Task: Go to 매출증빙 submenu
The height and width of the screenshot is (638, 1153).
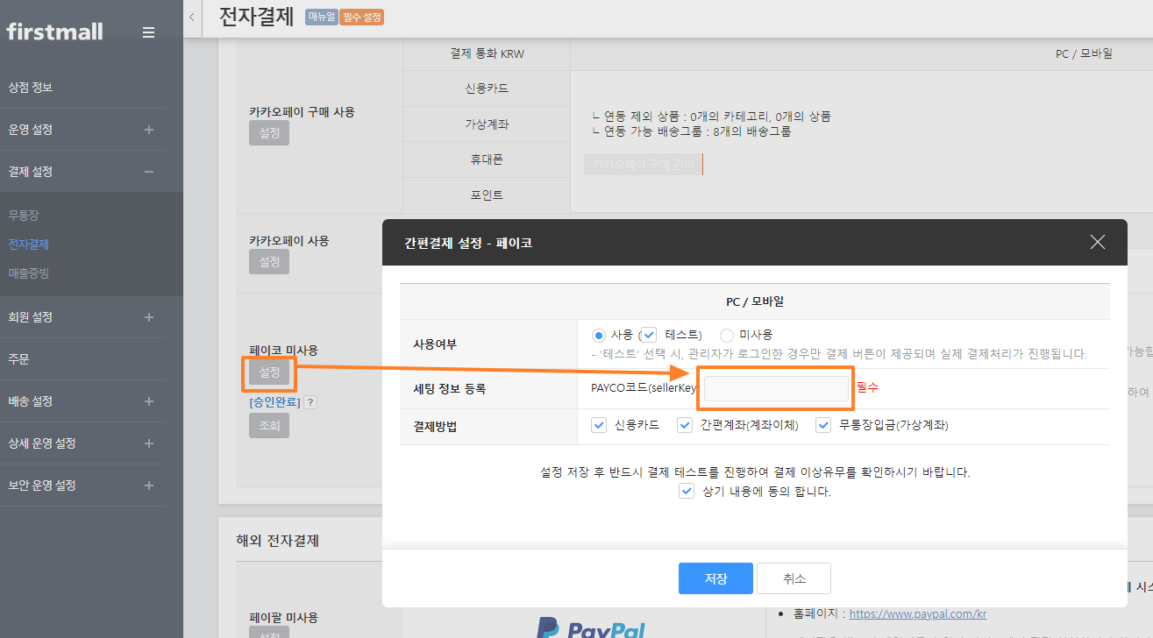Action: point(29,273)
